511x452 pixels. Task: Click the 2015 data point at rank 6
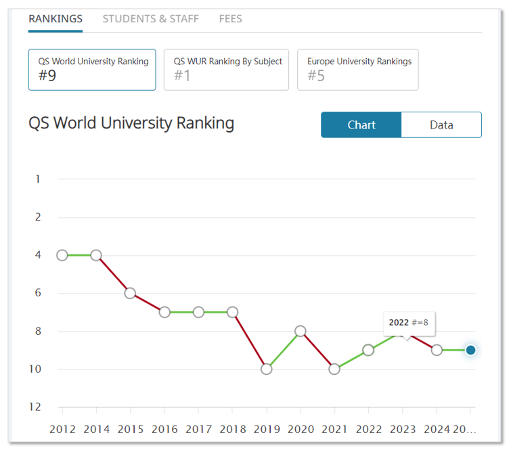(130, 293)
